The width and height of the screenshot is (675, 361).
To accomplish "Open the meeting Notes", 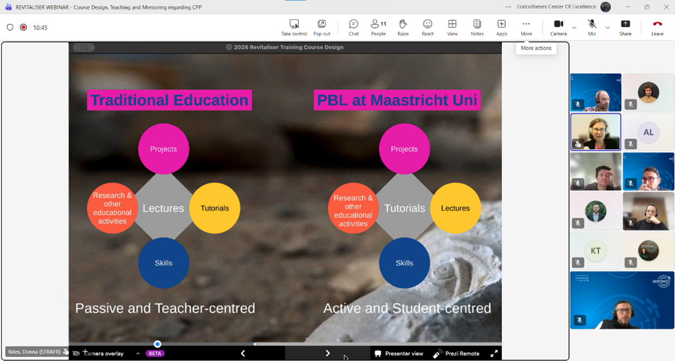I will (x=477, y=27).
